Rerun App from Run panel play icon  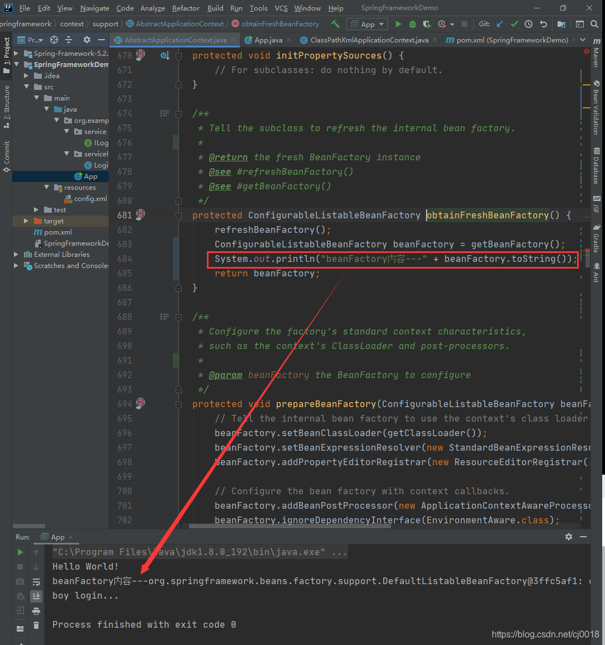click(20, 552)
